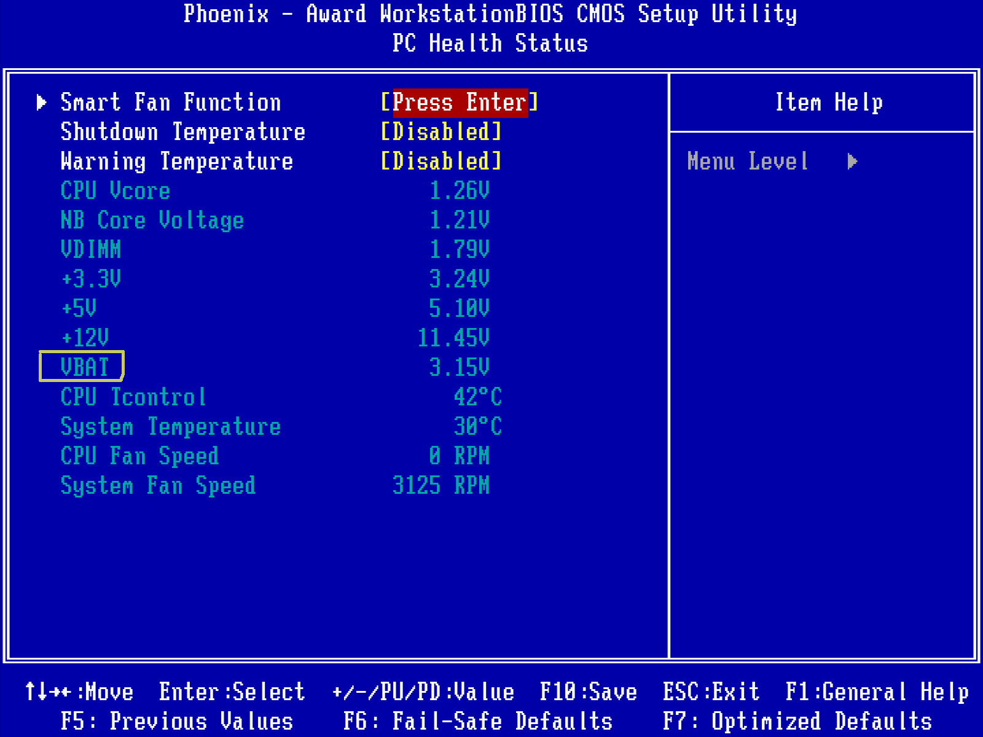Click the F5: Previous Values hint
This screenshot has height=737, width=983.
click(177, 721)
